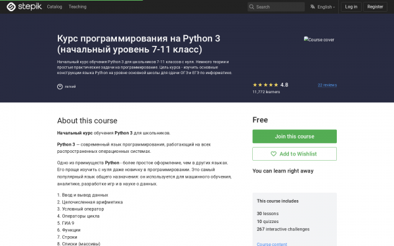Open the Catalog menu item

55,7
